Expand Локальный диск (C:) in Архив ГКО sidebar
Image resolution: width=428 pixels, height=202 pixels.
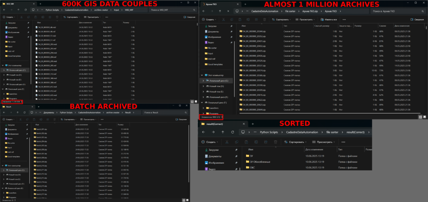click(x=203, y=81)
